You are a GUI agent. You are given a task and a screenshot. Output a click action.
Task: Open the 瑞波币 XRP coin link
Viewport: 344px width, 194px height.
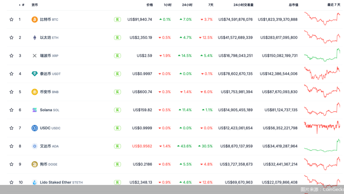[x=49, y=56]
